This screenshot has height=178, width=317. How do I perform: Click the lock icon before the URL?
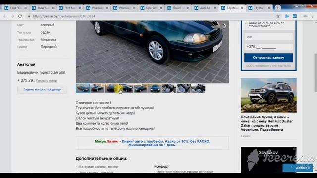tap(29, 16)
